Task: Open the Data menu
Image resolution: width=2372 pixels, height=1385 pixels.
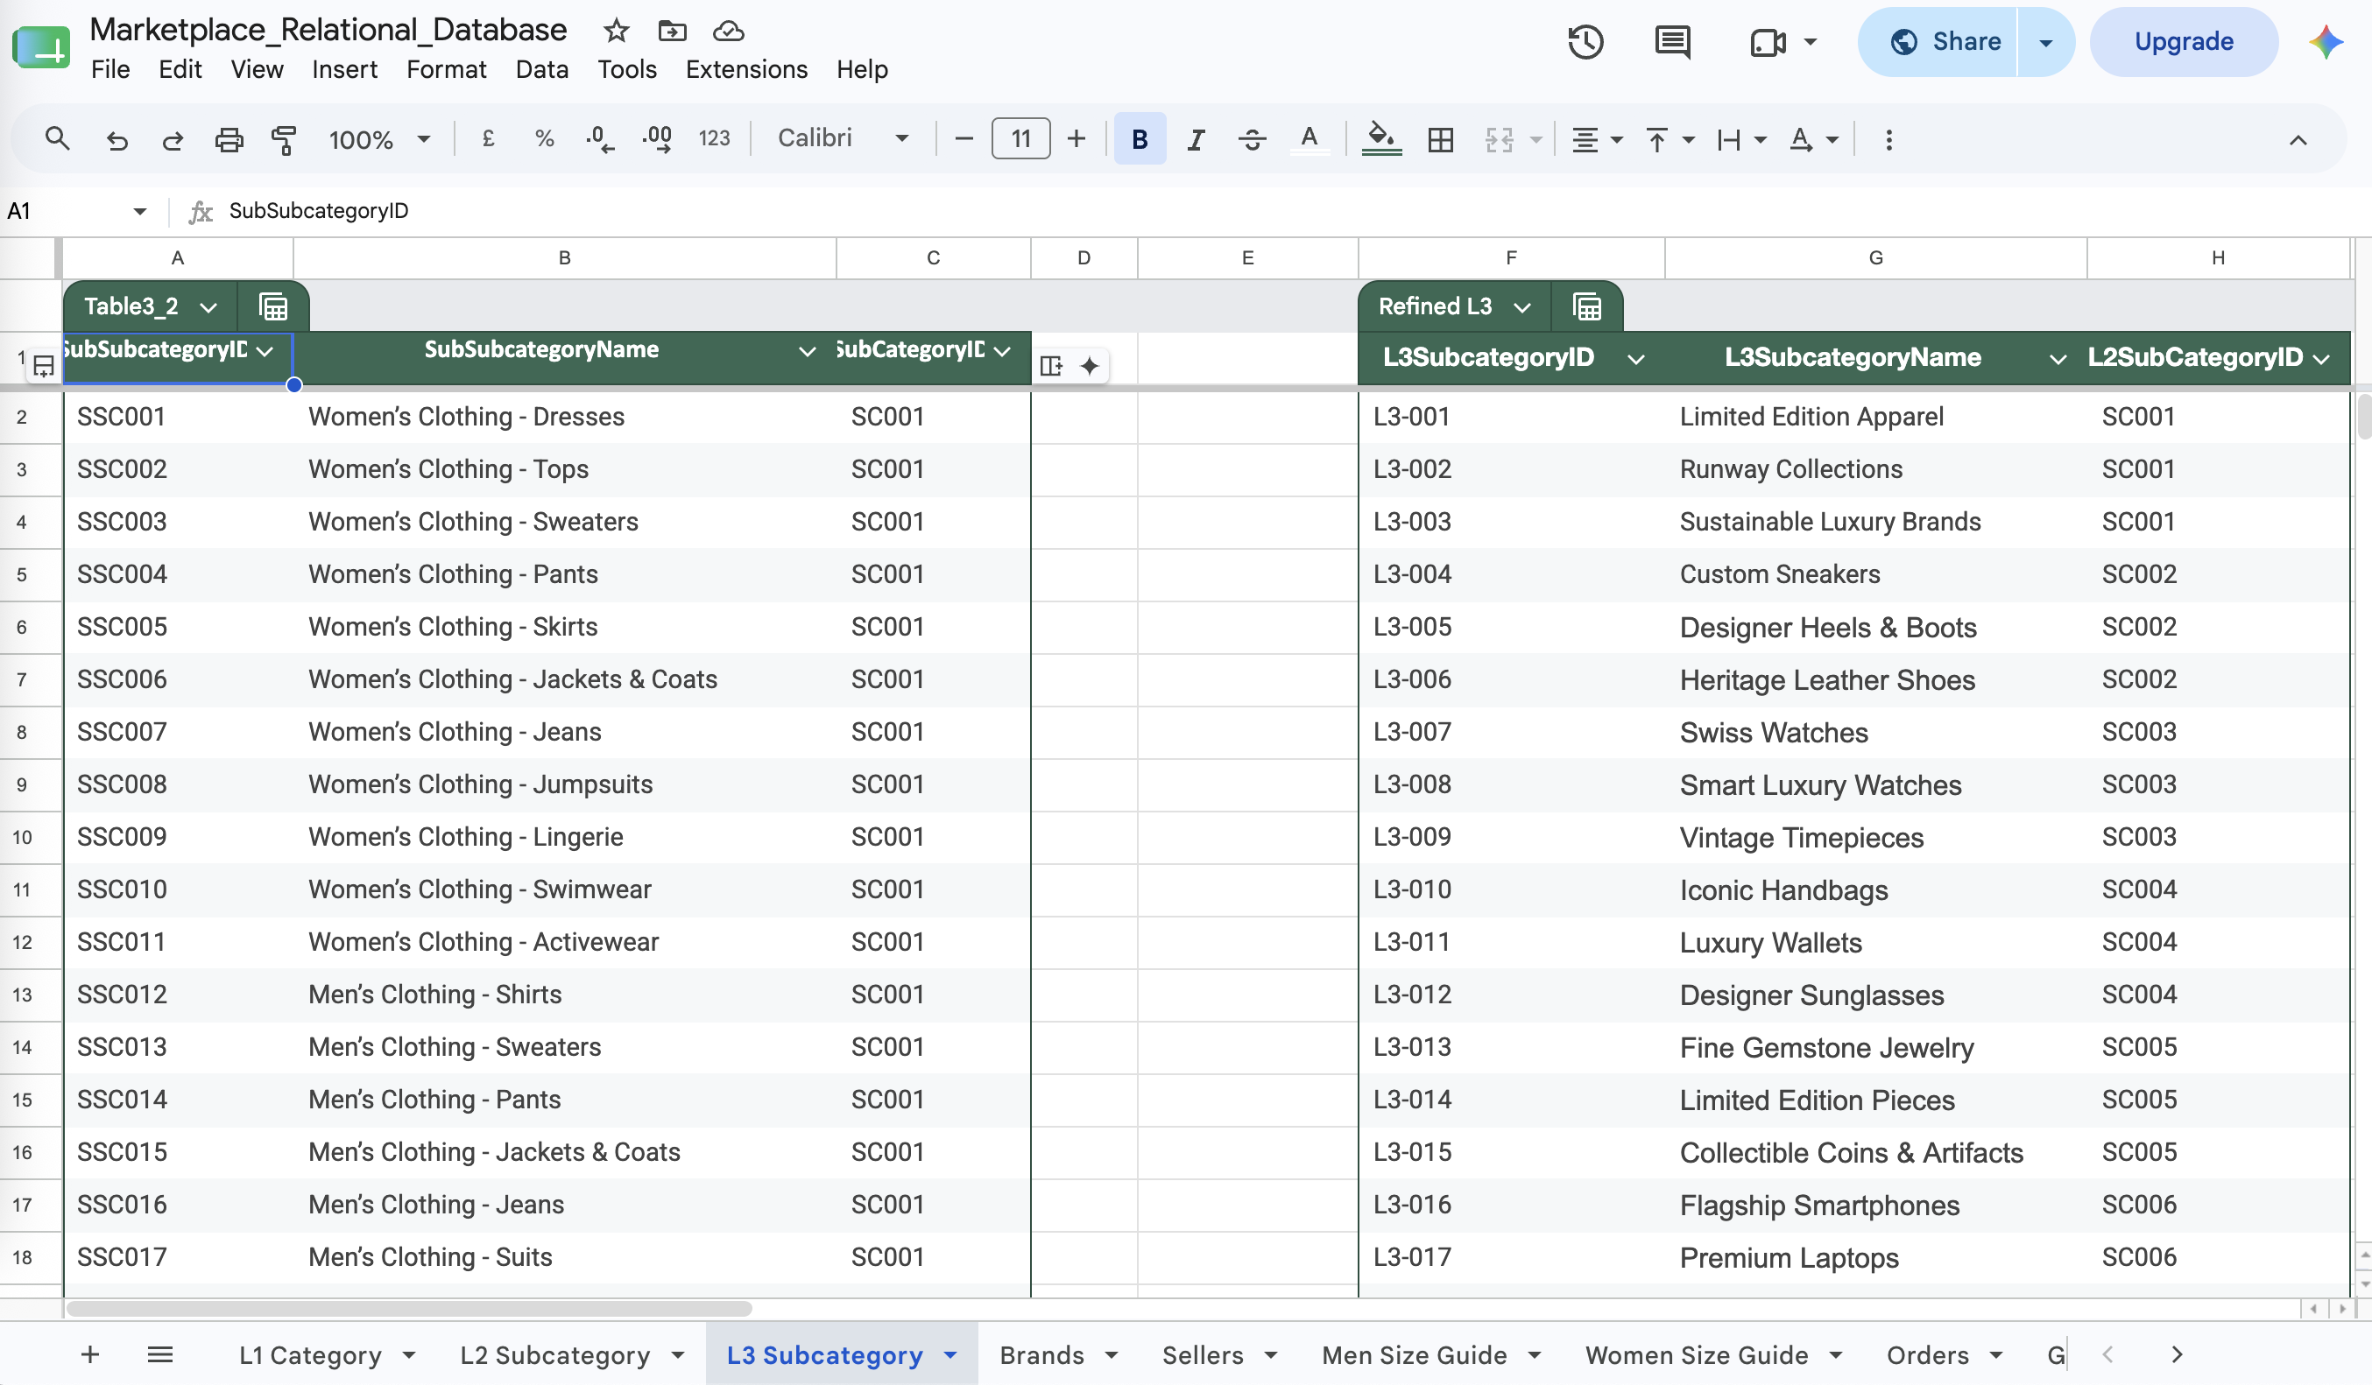Action: coord(542,70)
